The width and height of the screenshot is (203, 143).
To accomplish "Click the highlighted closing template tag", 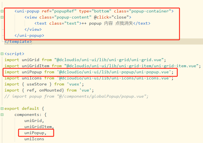I will coord(18,42).
